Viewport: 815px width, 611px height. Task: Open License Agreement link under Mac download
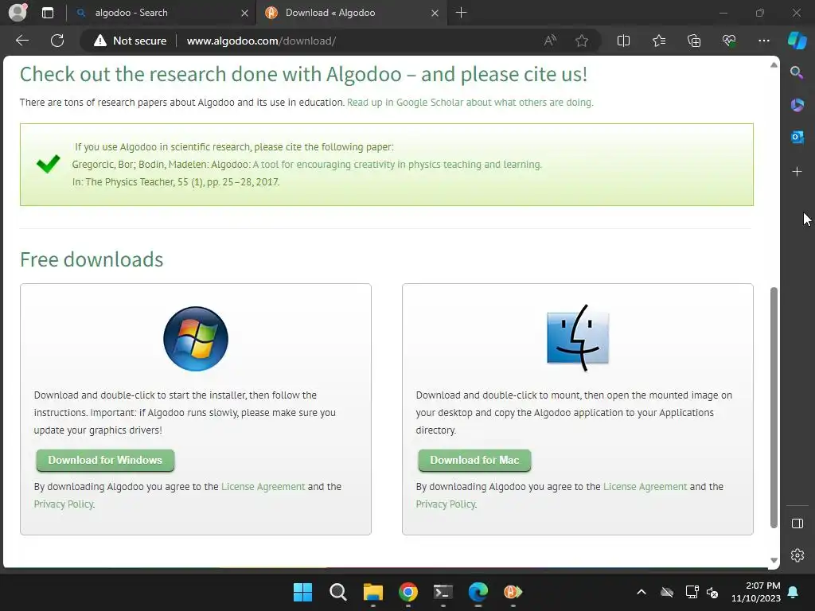(645, 487)
